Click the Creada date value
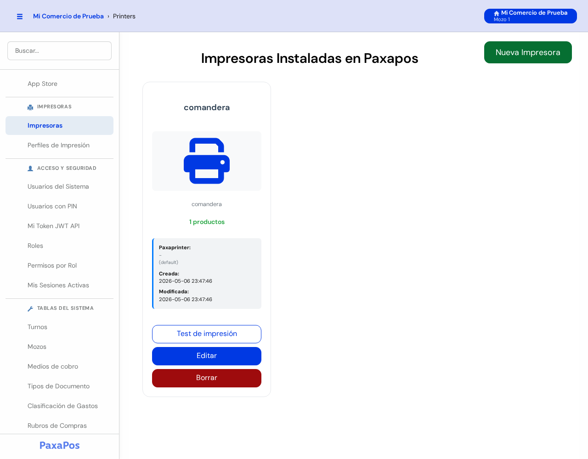588x459 pixels. tap(186, 281)
